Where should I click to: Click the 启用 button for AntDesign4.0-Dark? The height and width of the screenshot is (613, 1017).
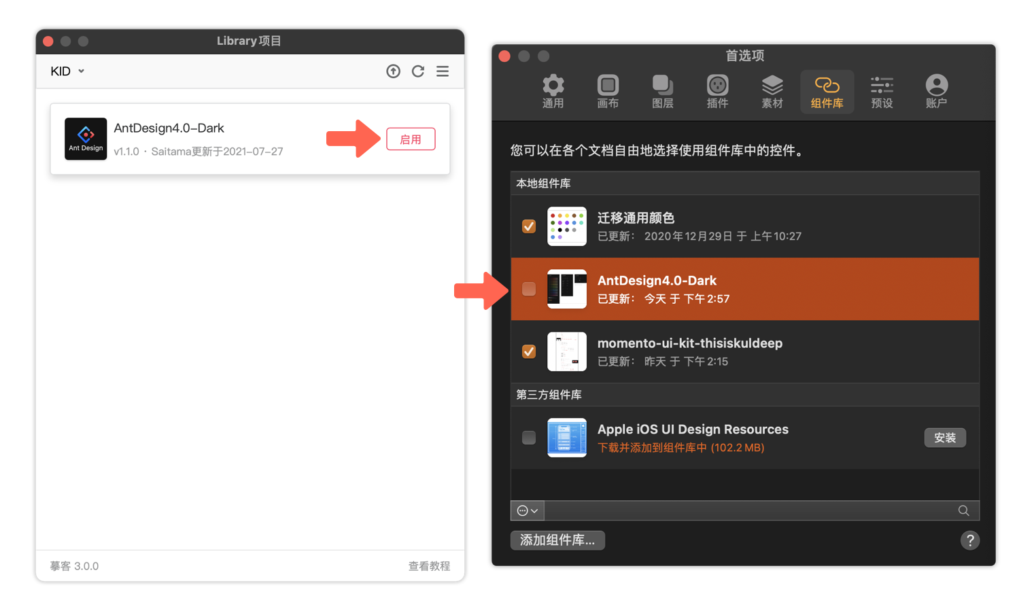coord(411,139)
